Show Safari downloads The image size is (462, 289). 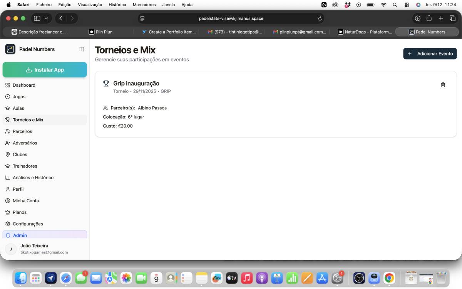(x=417, y=18)
